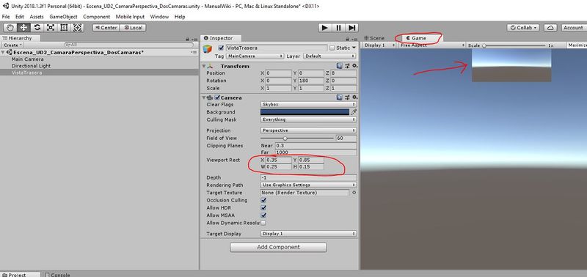Select the Rect Transform tool
587x277 pixels.
pyautogui.click(x=64, y=27)
